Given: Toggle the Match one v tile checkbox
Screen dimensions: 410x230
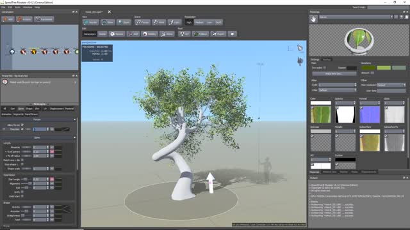Looking at the screenshot, I should point(22,160).
